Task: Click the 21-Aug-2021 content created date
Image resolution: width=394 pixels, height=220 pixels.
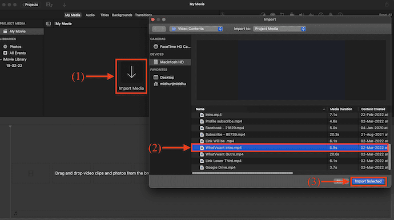Action: (x=374, y=135)
